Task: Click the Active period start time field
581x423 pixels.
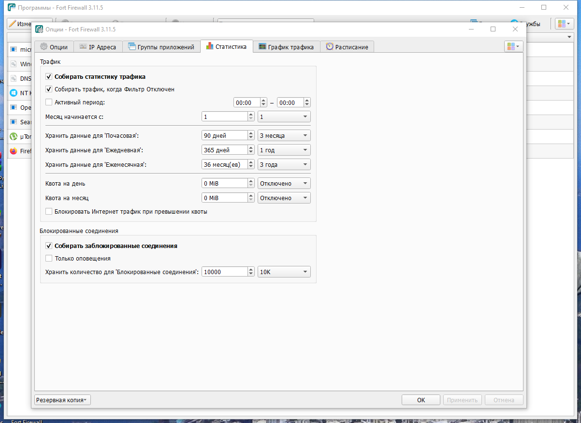Action: coord(247,102)
